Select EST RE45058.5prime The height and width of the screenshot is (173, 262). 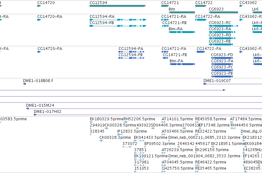pos(211,119)
